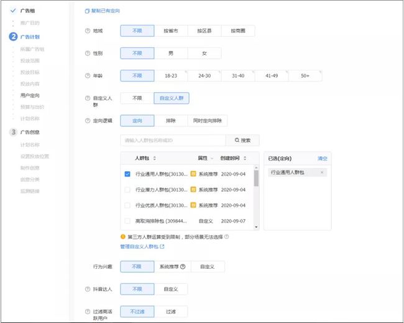Click the help icon next to 抖音达人
This screenshot has width=404, height=323.
point(87,289)
